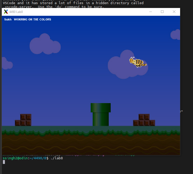Click the 'Sukh' name text
This screenshot has height=174, width=193.
pos(8,19)
